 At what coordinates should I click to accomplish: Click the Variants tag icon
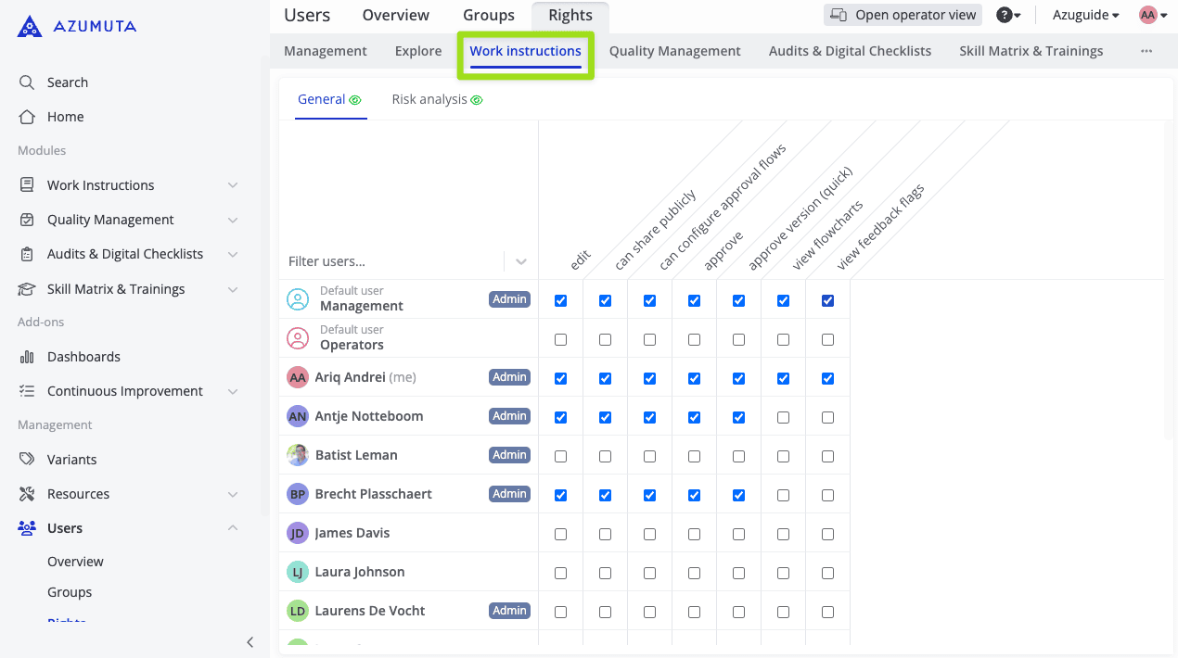27,460
